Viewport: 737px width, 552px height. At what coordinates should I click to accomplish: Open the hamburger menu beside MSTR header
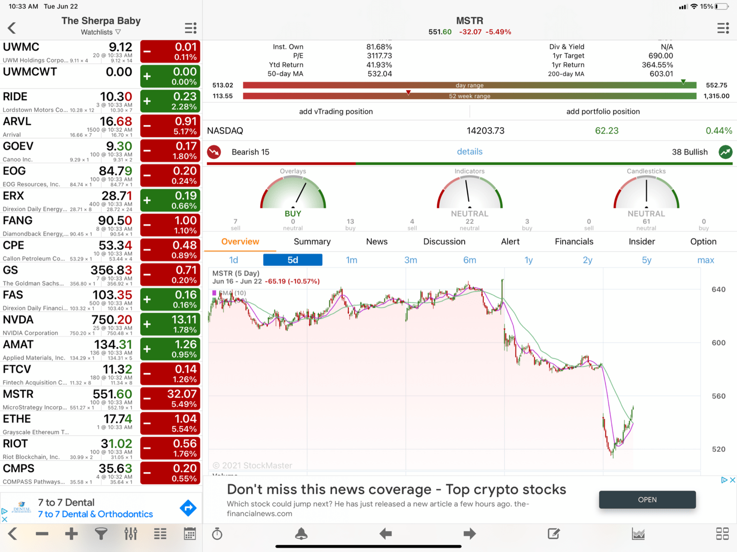tap(723, 28)
